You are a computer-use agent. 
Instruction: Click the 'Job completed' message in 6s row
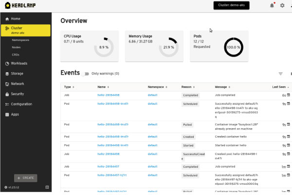click(225, 95)
